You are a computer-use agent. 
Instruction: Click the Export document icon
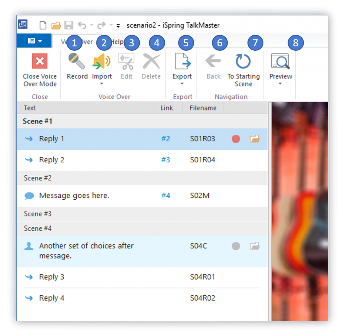[182, 61]
